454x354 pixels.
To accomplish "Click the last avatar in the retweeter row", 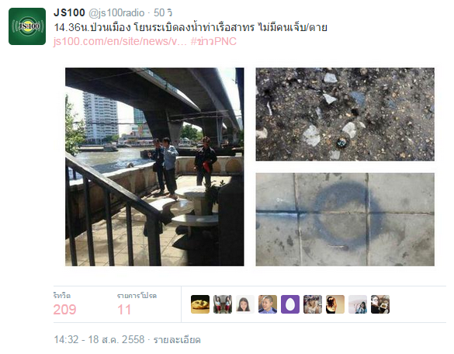I will click(380, 304).
